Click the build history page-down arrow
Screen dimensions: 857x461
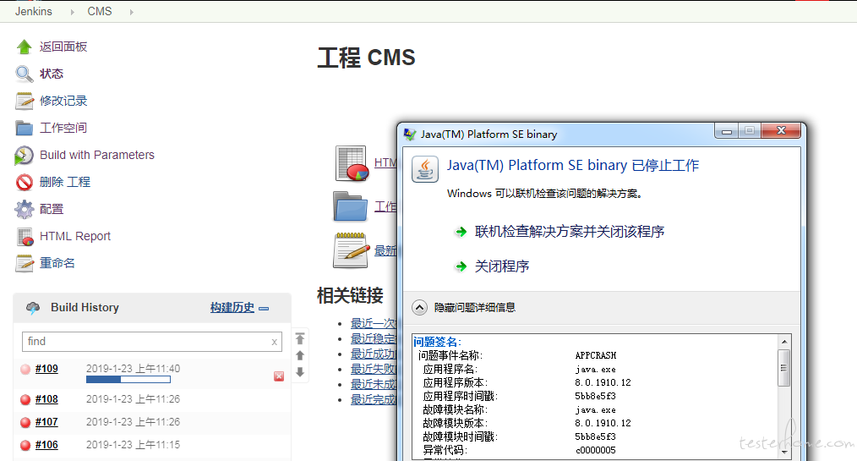coord(300,372)
